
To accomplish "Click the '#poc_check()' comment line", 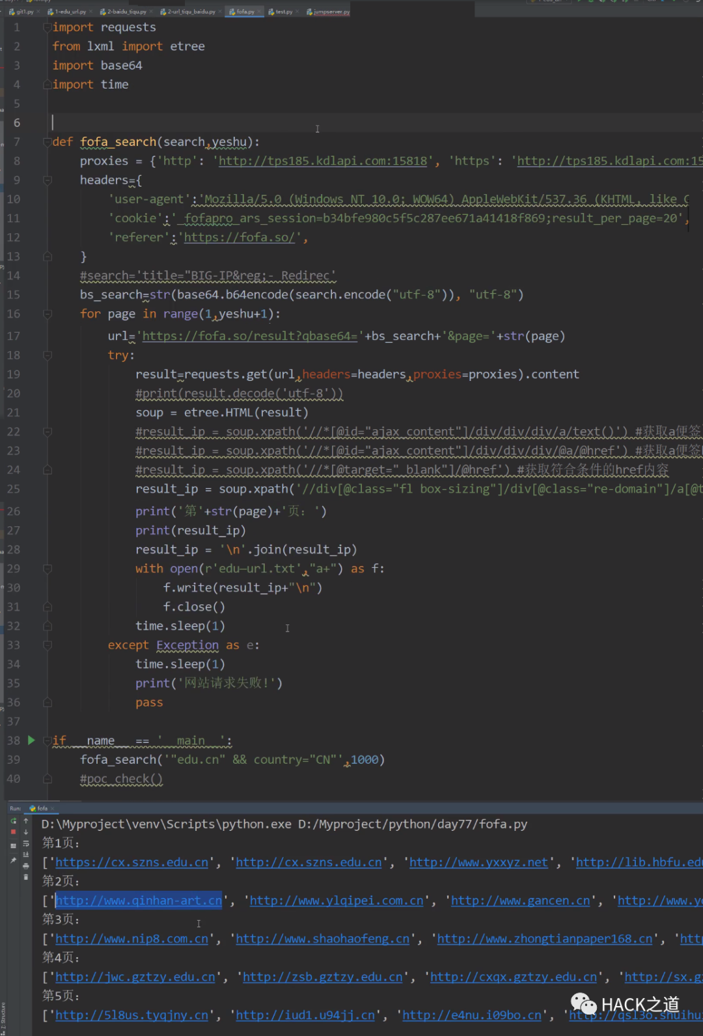I will [121, 779].
